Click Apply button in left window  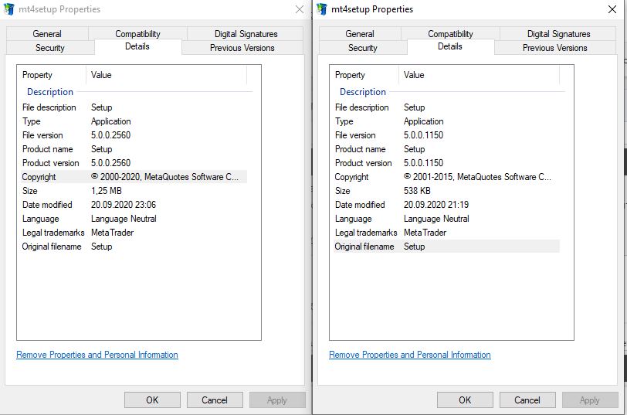click(x=277, y=400)
